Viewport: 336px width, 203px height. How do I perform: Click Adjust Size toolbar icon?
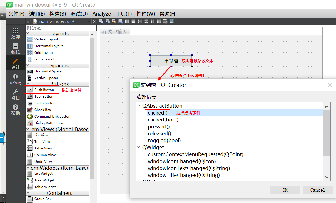click(x=171, y=21)
